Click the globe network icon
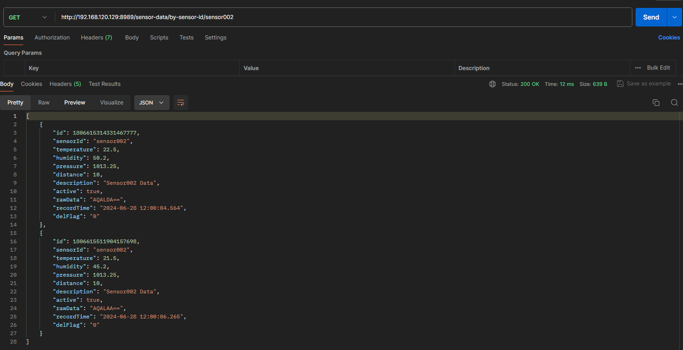This screenshot has width=683, height=350. point(493,84)
